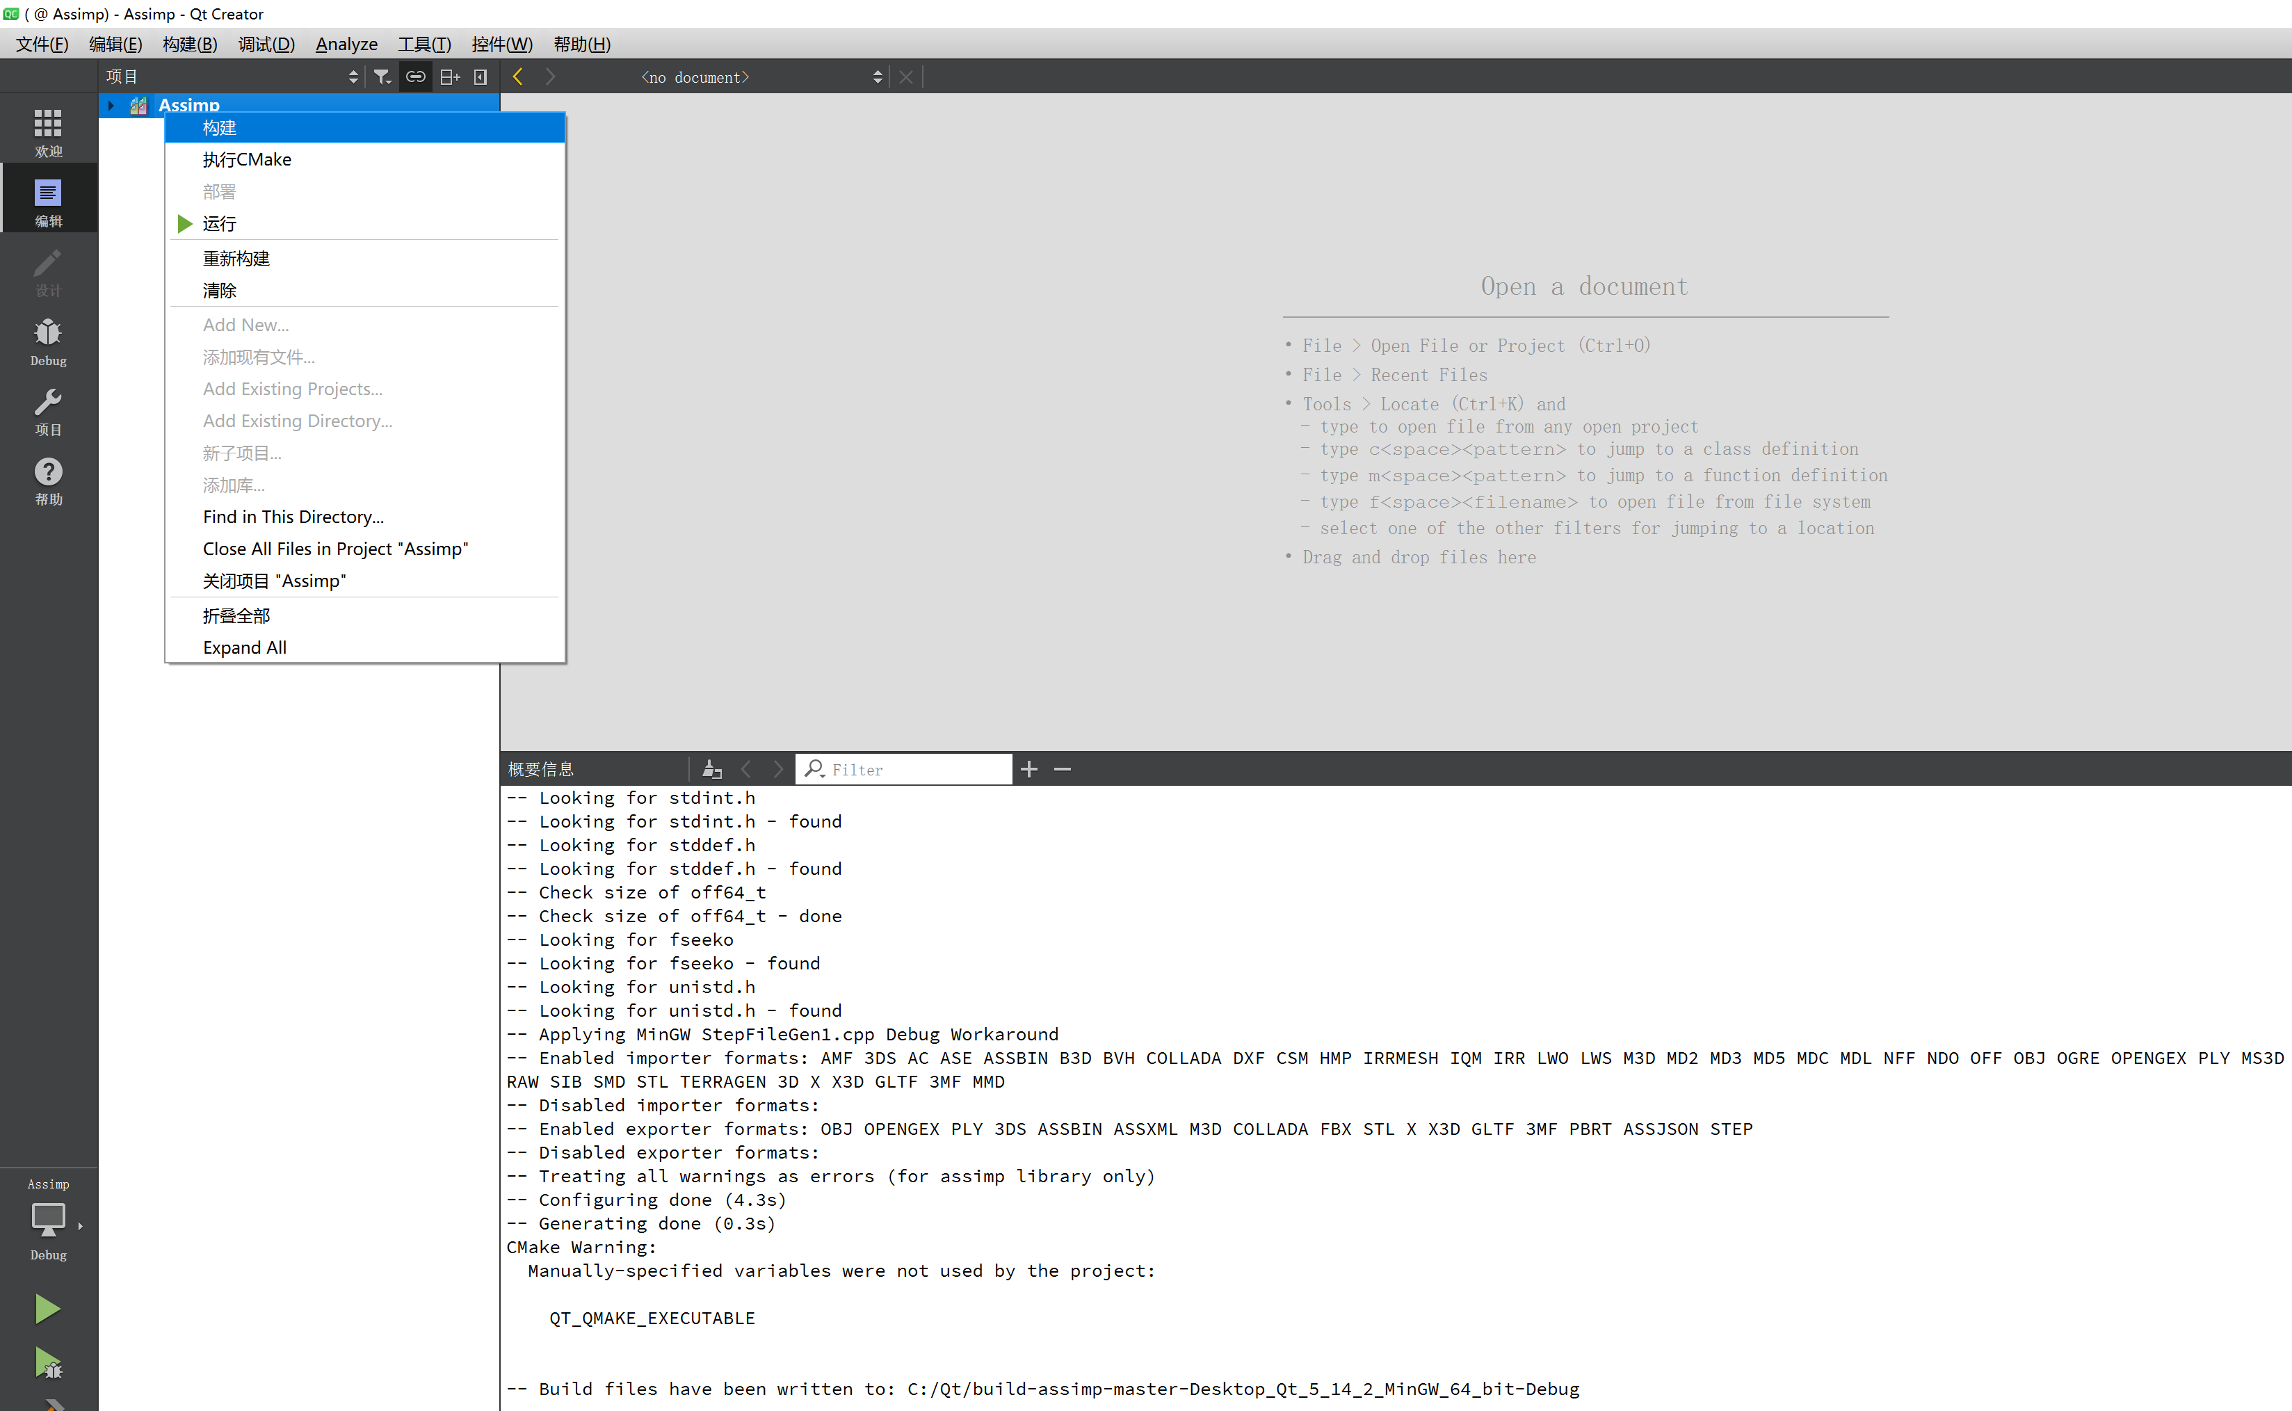Choose 重新构建 in the context menu
This screenshot has height=1411, width=2292.
(365, 259)
